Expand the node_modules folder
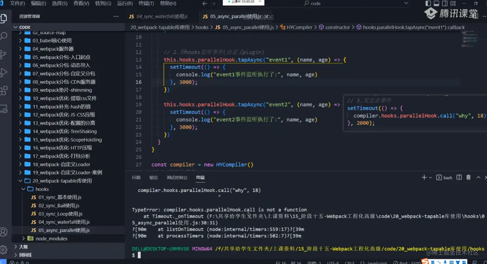Image resolution: width=487 pixels, height=264 pixels. [68, 238]
